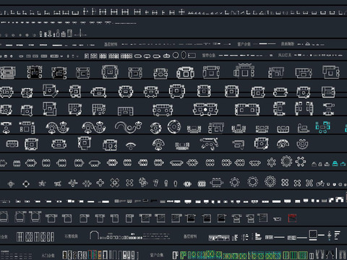Click the cyan sofa elevation symbol
The width and height of the screenshot is (347, 260).
tap(335, 164)
